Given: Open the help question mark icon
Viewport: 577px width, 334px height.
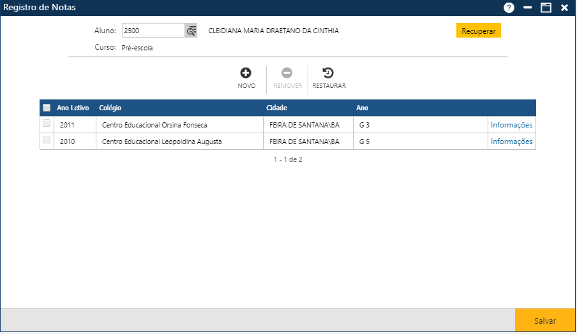Looking at the screenshot, I should click(x=509, y=8).
